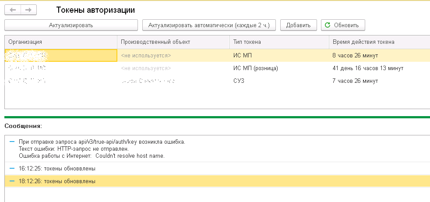430x202 pixels.
Task: Click the 41 день 16 часов cell
Action: click(368, 68)
